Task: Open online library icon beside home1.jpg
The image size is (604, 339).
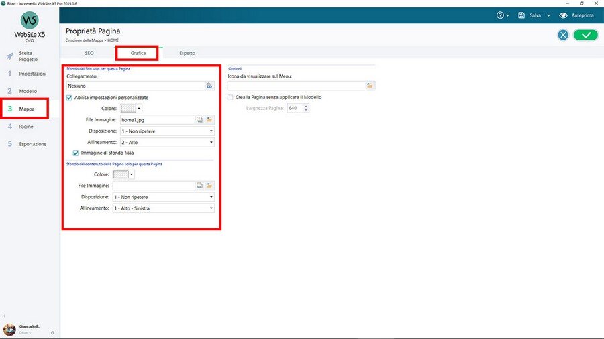Action: [199, 119]
